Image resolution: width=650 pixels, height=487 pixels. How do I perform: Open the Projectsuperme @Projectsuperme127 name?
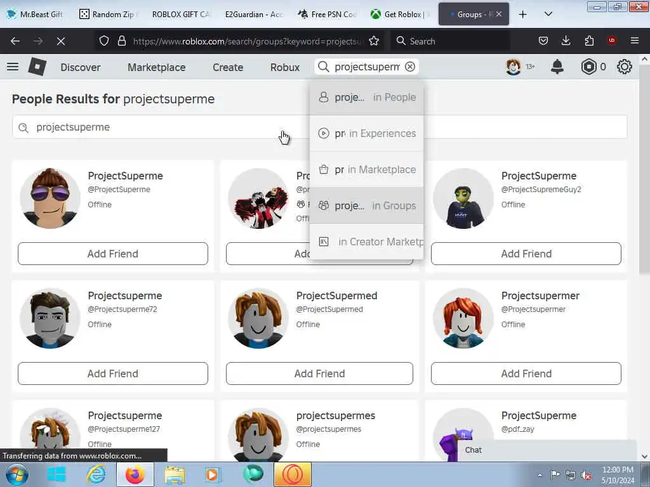pyautogui.click(x=125, y=415)
